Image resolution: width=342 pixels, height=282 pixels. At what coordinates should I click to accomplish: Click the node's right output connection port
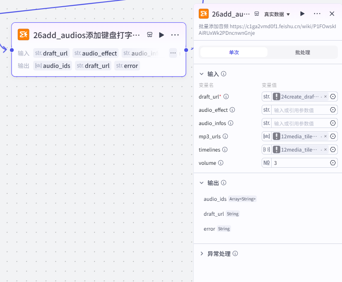click(x=186, y=50)
